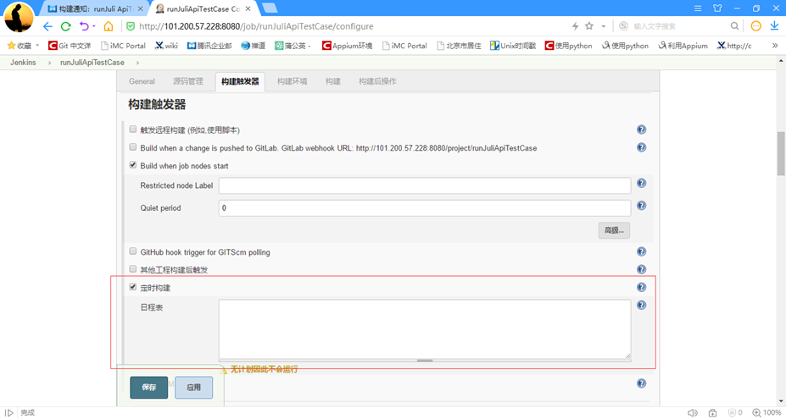
Task: Toggle 触发远程构建 checkbox
Action: coord(133,130)
